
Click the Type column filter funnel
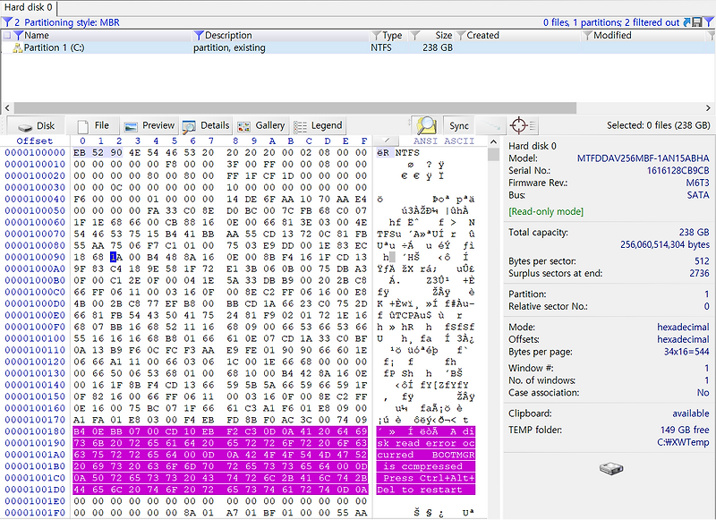click(x=376, y=35)
